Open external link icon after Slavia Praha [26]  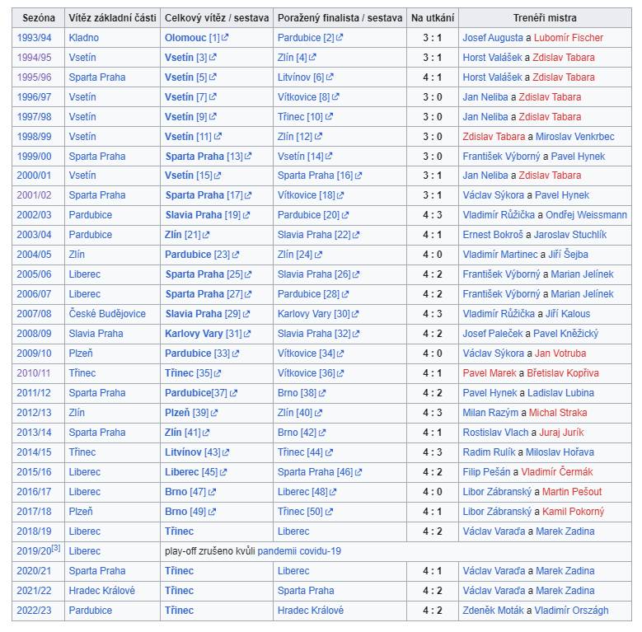tap(355, 274)
